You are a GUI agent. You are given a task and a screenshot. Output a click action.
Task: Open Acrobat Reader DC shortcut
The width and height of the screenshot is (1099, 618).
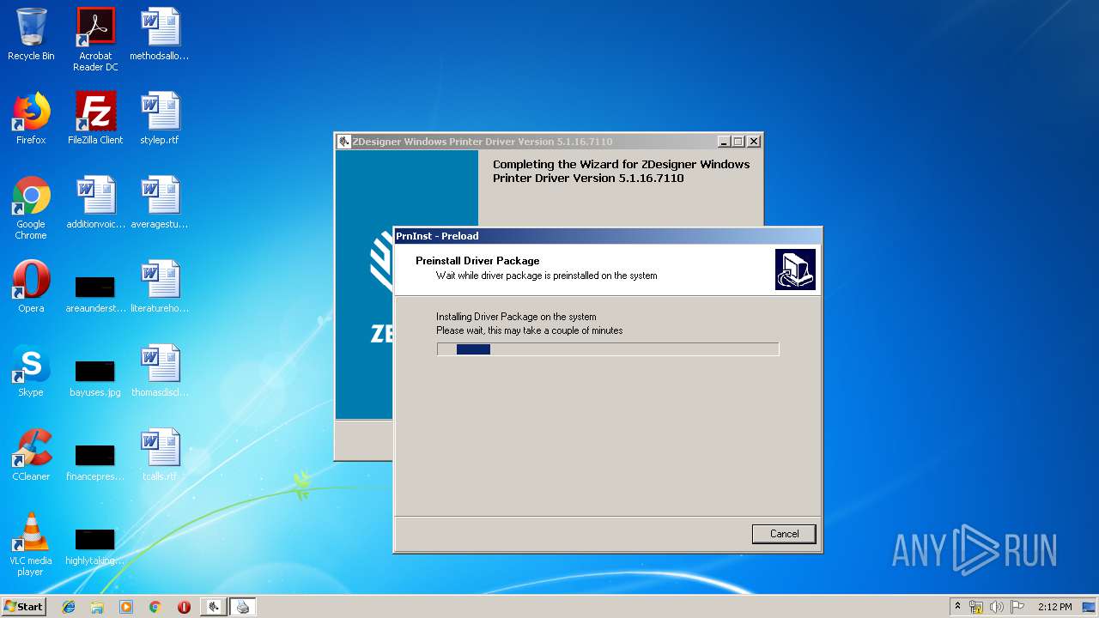(95, 39)
